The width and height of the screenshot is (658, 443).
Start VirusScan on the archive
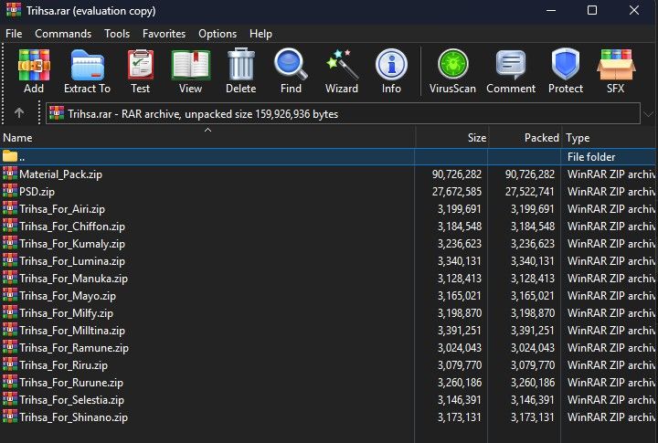click(452, 65)
